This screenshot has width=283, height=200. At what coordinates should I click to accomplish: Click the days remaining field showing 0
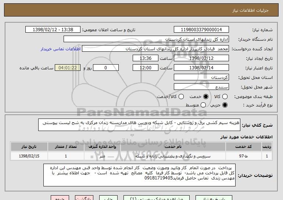tap(106, 68)
